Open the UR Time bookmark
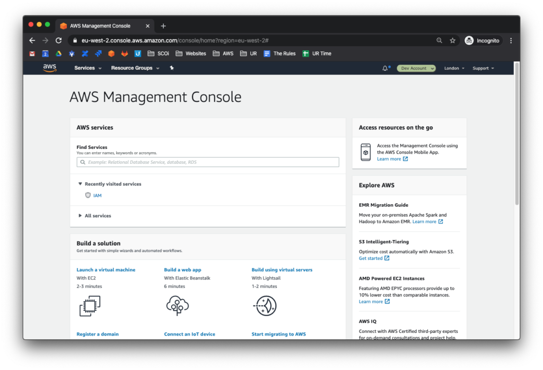Image resolution: width=543 pixels, height=370 pixels. [317, 54]
